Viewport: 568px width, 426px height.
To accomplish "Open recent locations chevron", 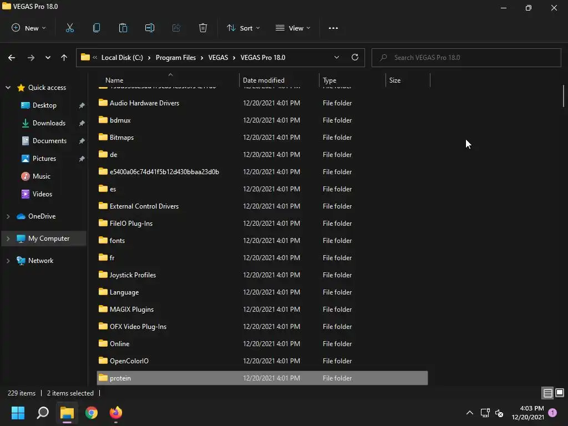I will tap(48, 58).
